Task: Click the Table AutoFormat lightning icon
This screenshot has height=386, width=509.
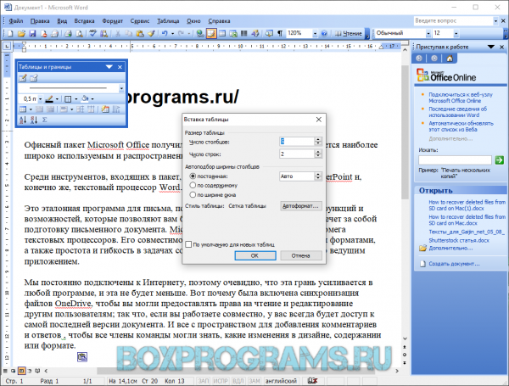Action: [x=105, y=109]
